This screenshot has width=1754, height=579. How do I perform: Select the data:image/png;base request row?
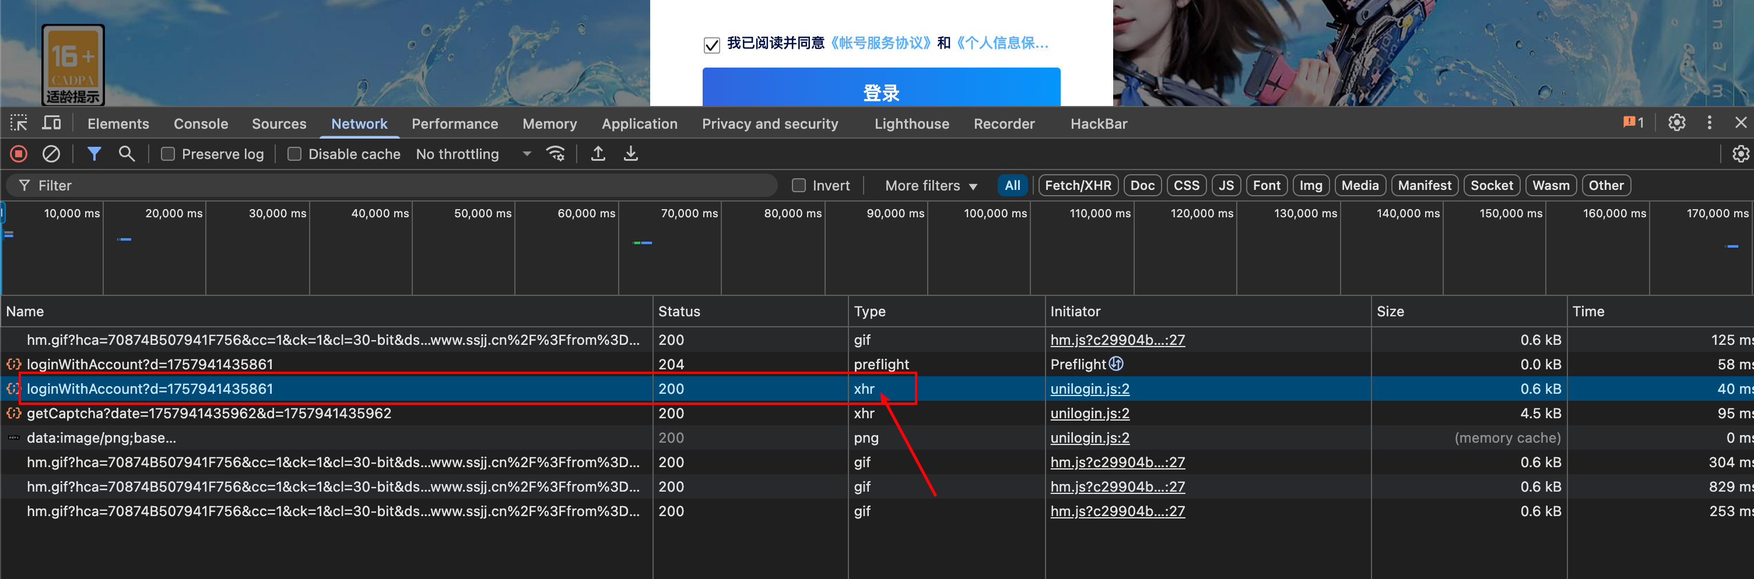pos(877,437)
